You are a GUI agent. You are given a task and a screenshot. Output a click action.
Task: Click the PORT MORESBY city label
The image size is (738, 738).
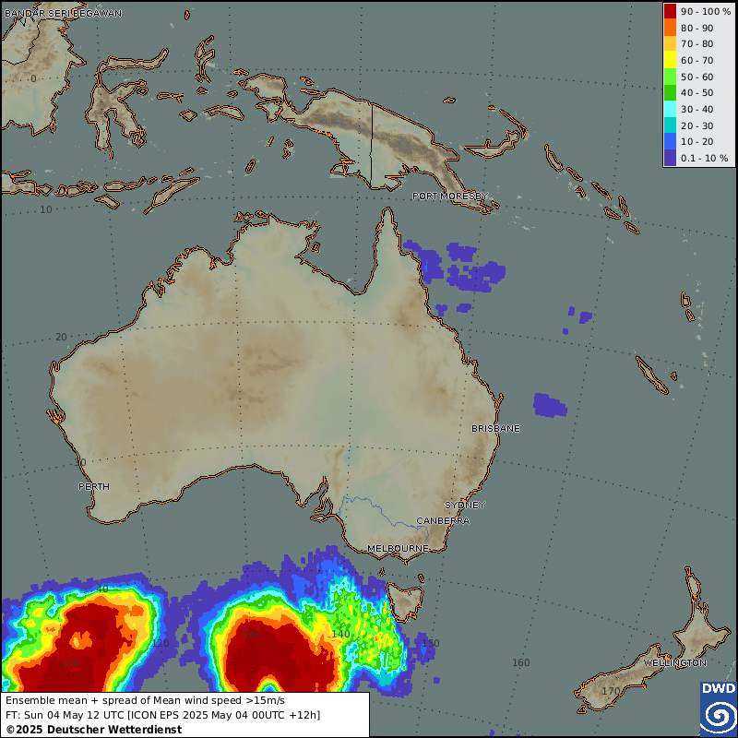point(450,196)
